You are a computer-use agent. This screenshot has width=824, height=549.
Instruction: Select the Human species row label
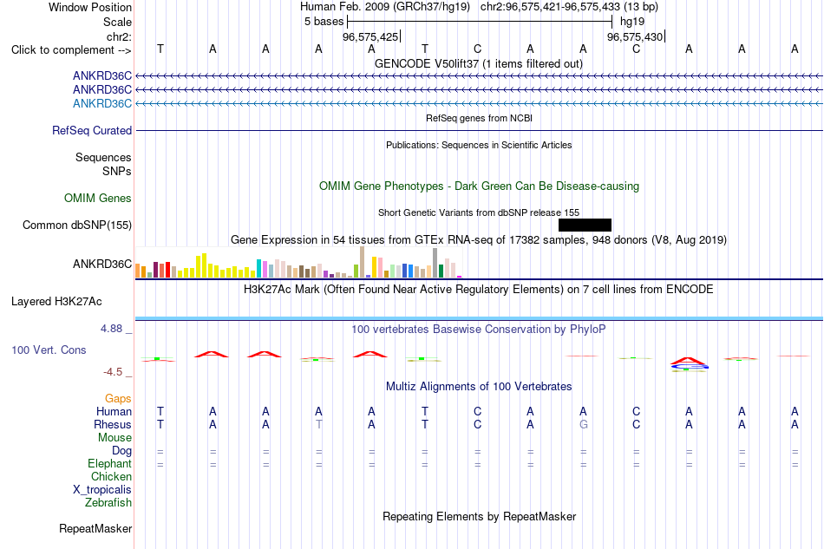click(114, 411)
